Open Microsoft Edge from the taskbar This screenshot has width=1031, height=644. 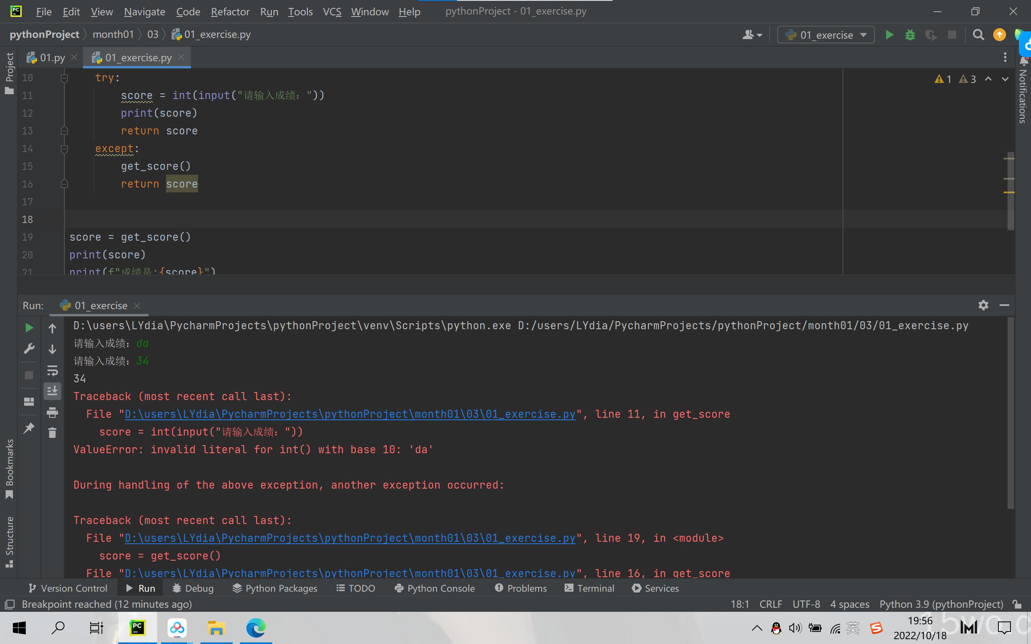(256, 628)
